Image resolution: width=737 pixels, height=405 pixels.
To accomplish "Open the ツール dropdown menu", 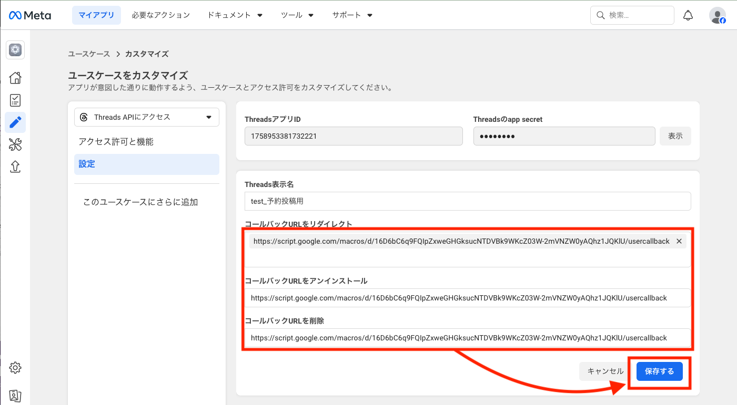I will 297,15.
